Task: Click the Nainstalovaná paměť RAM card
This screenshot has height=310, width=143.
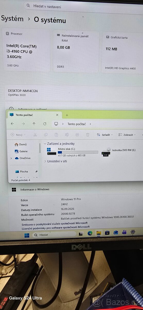Action: pos(76,51)
